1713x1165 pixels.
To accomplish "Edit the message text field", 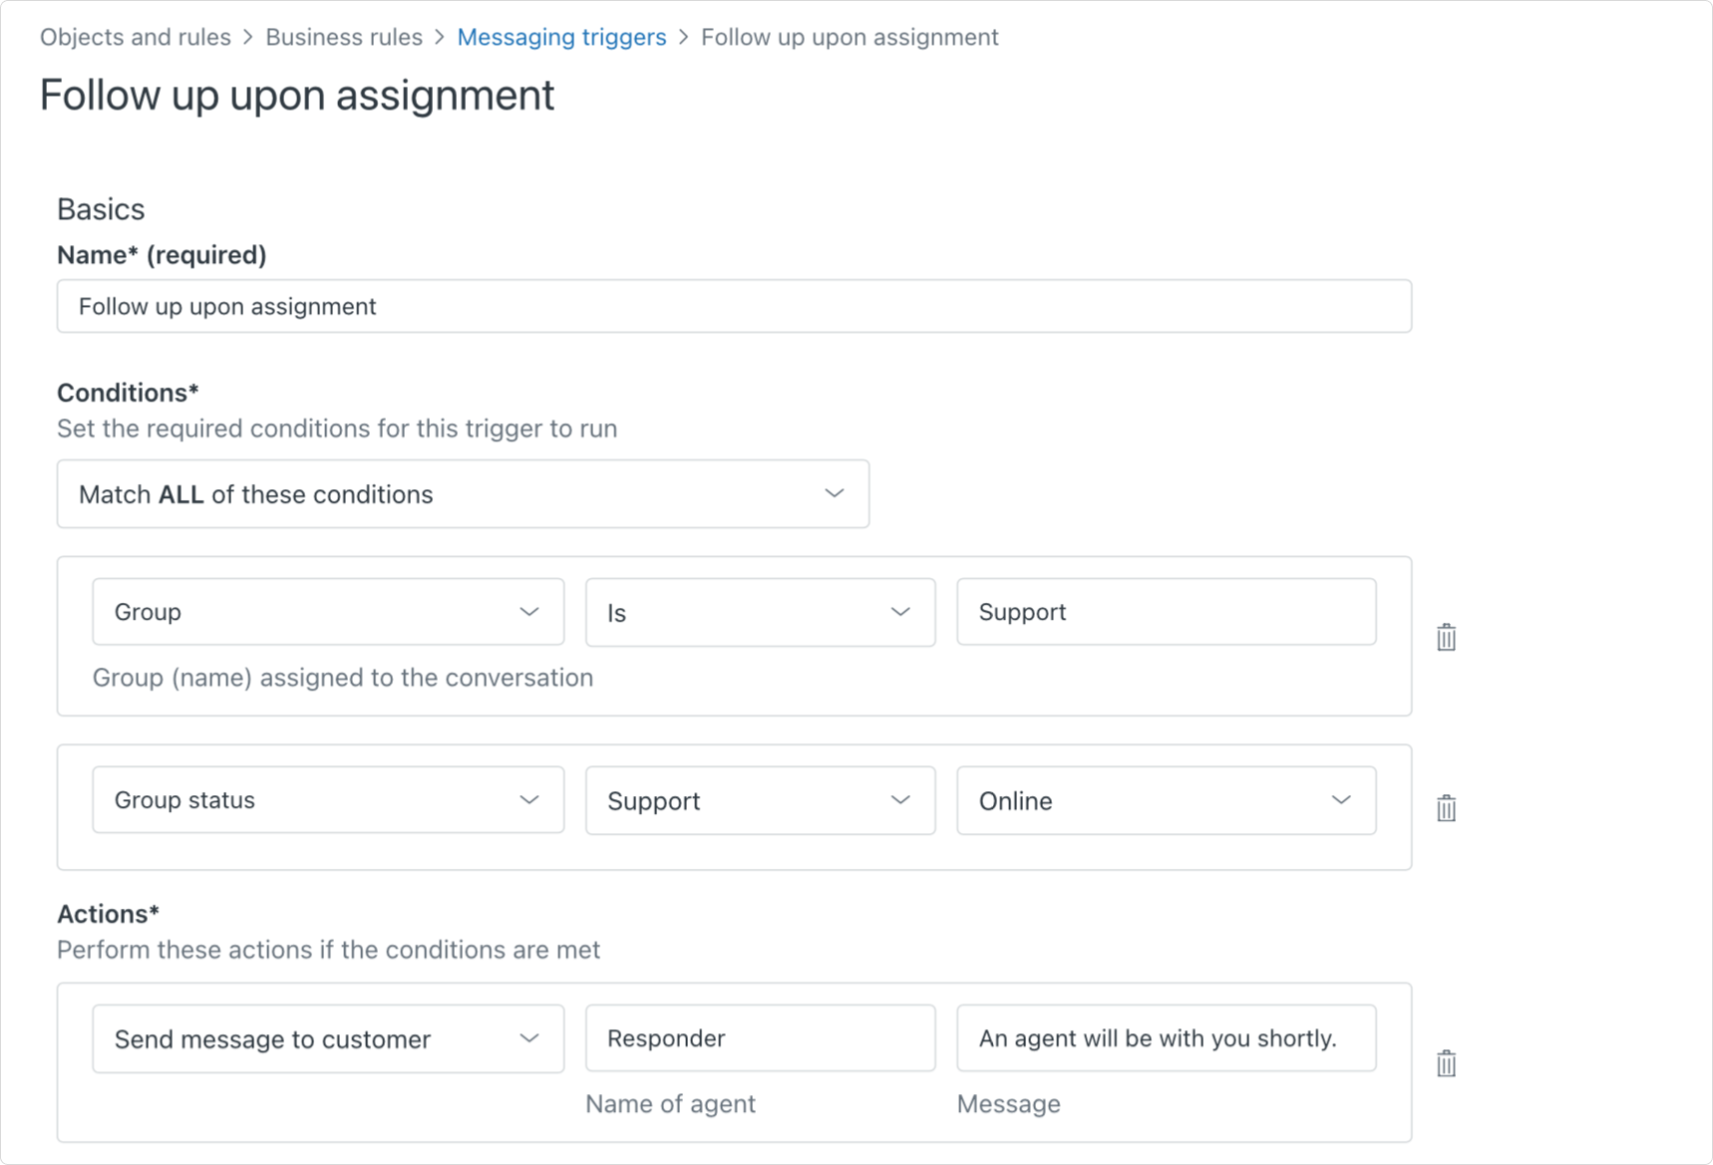I will (1166, 1038).
